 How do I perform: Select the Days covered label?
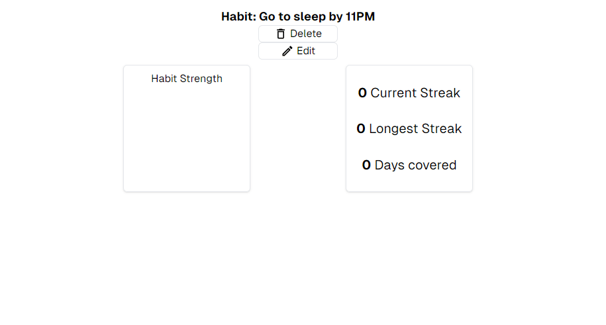(x=415, y=165)
